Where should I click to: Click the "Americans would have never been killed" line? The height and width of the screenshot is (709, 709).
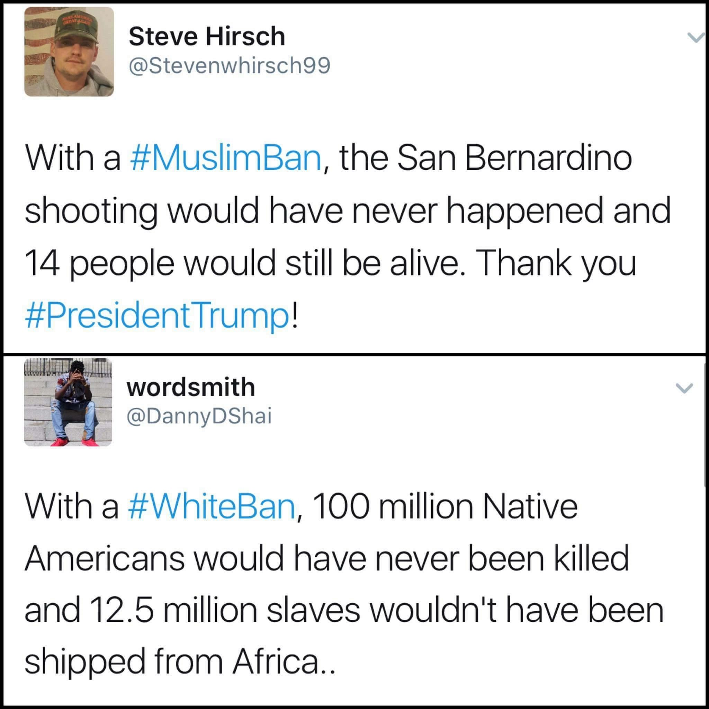click(326, 559)
